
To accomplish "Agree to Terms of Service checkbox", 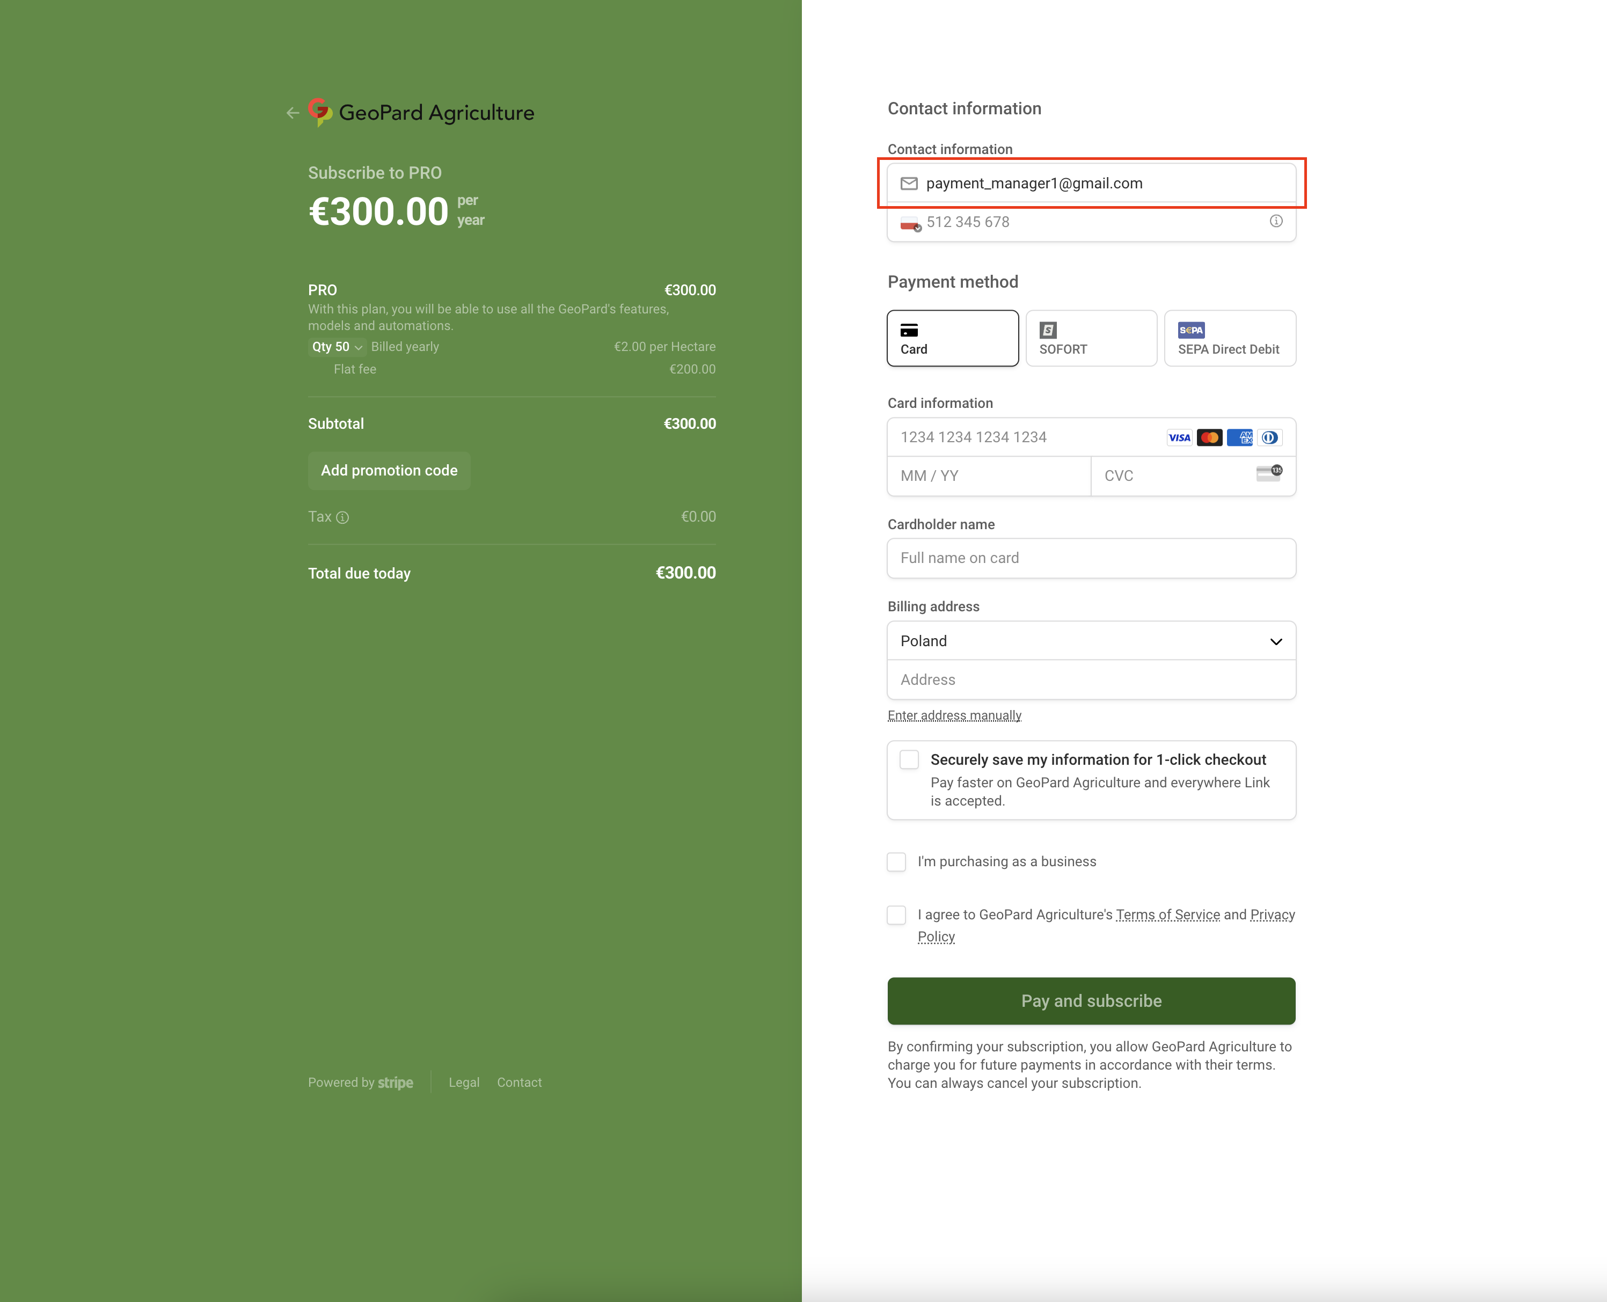I will pos(897,915).
